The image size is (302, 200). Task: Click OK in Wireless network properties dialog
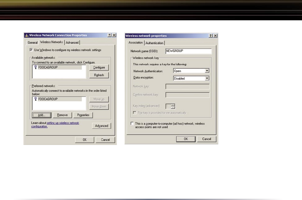(x=186, y=139)
